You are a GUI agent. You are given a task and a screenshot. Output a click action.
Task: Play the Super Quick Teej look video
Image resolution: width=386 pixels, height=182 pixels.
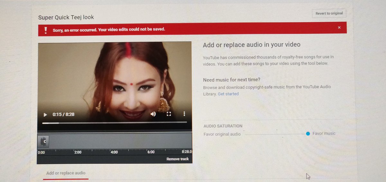pyautogui.click(x=45, y=114)
